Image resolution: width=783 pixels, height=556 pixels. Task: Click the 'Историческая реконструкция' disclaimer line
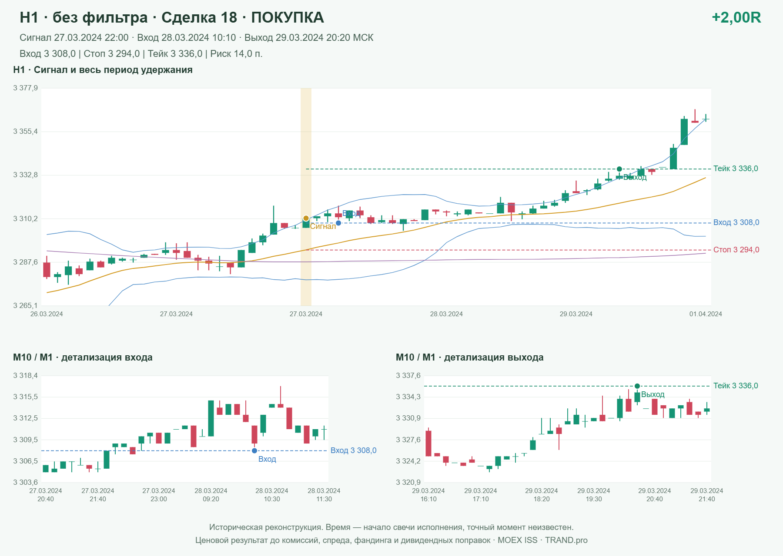point(391,527)
